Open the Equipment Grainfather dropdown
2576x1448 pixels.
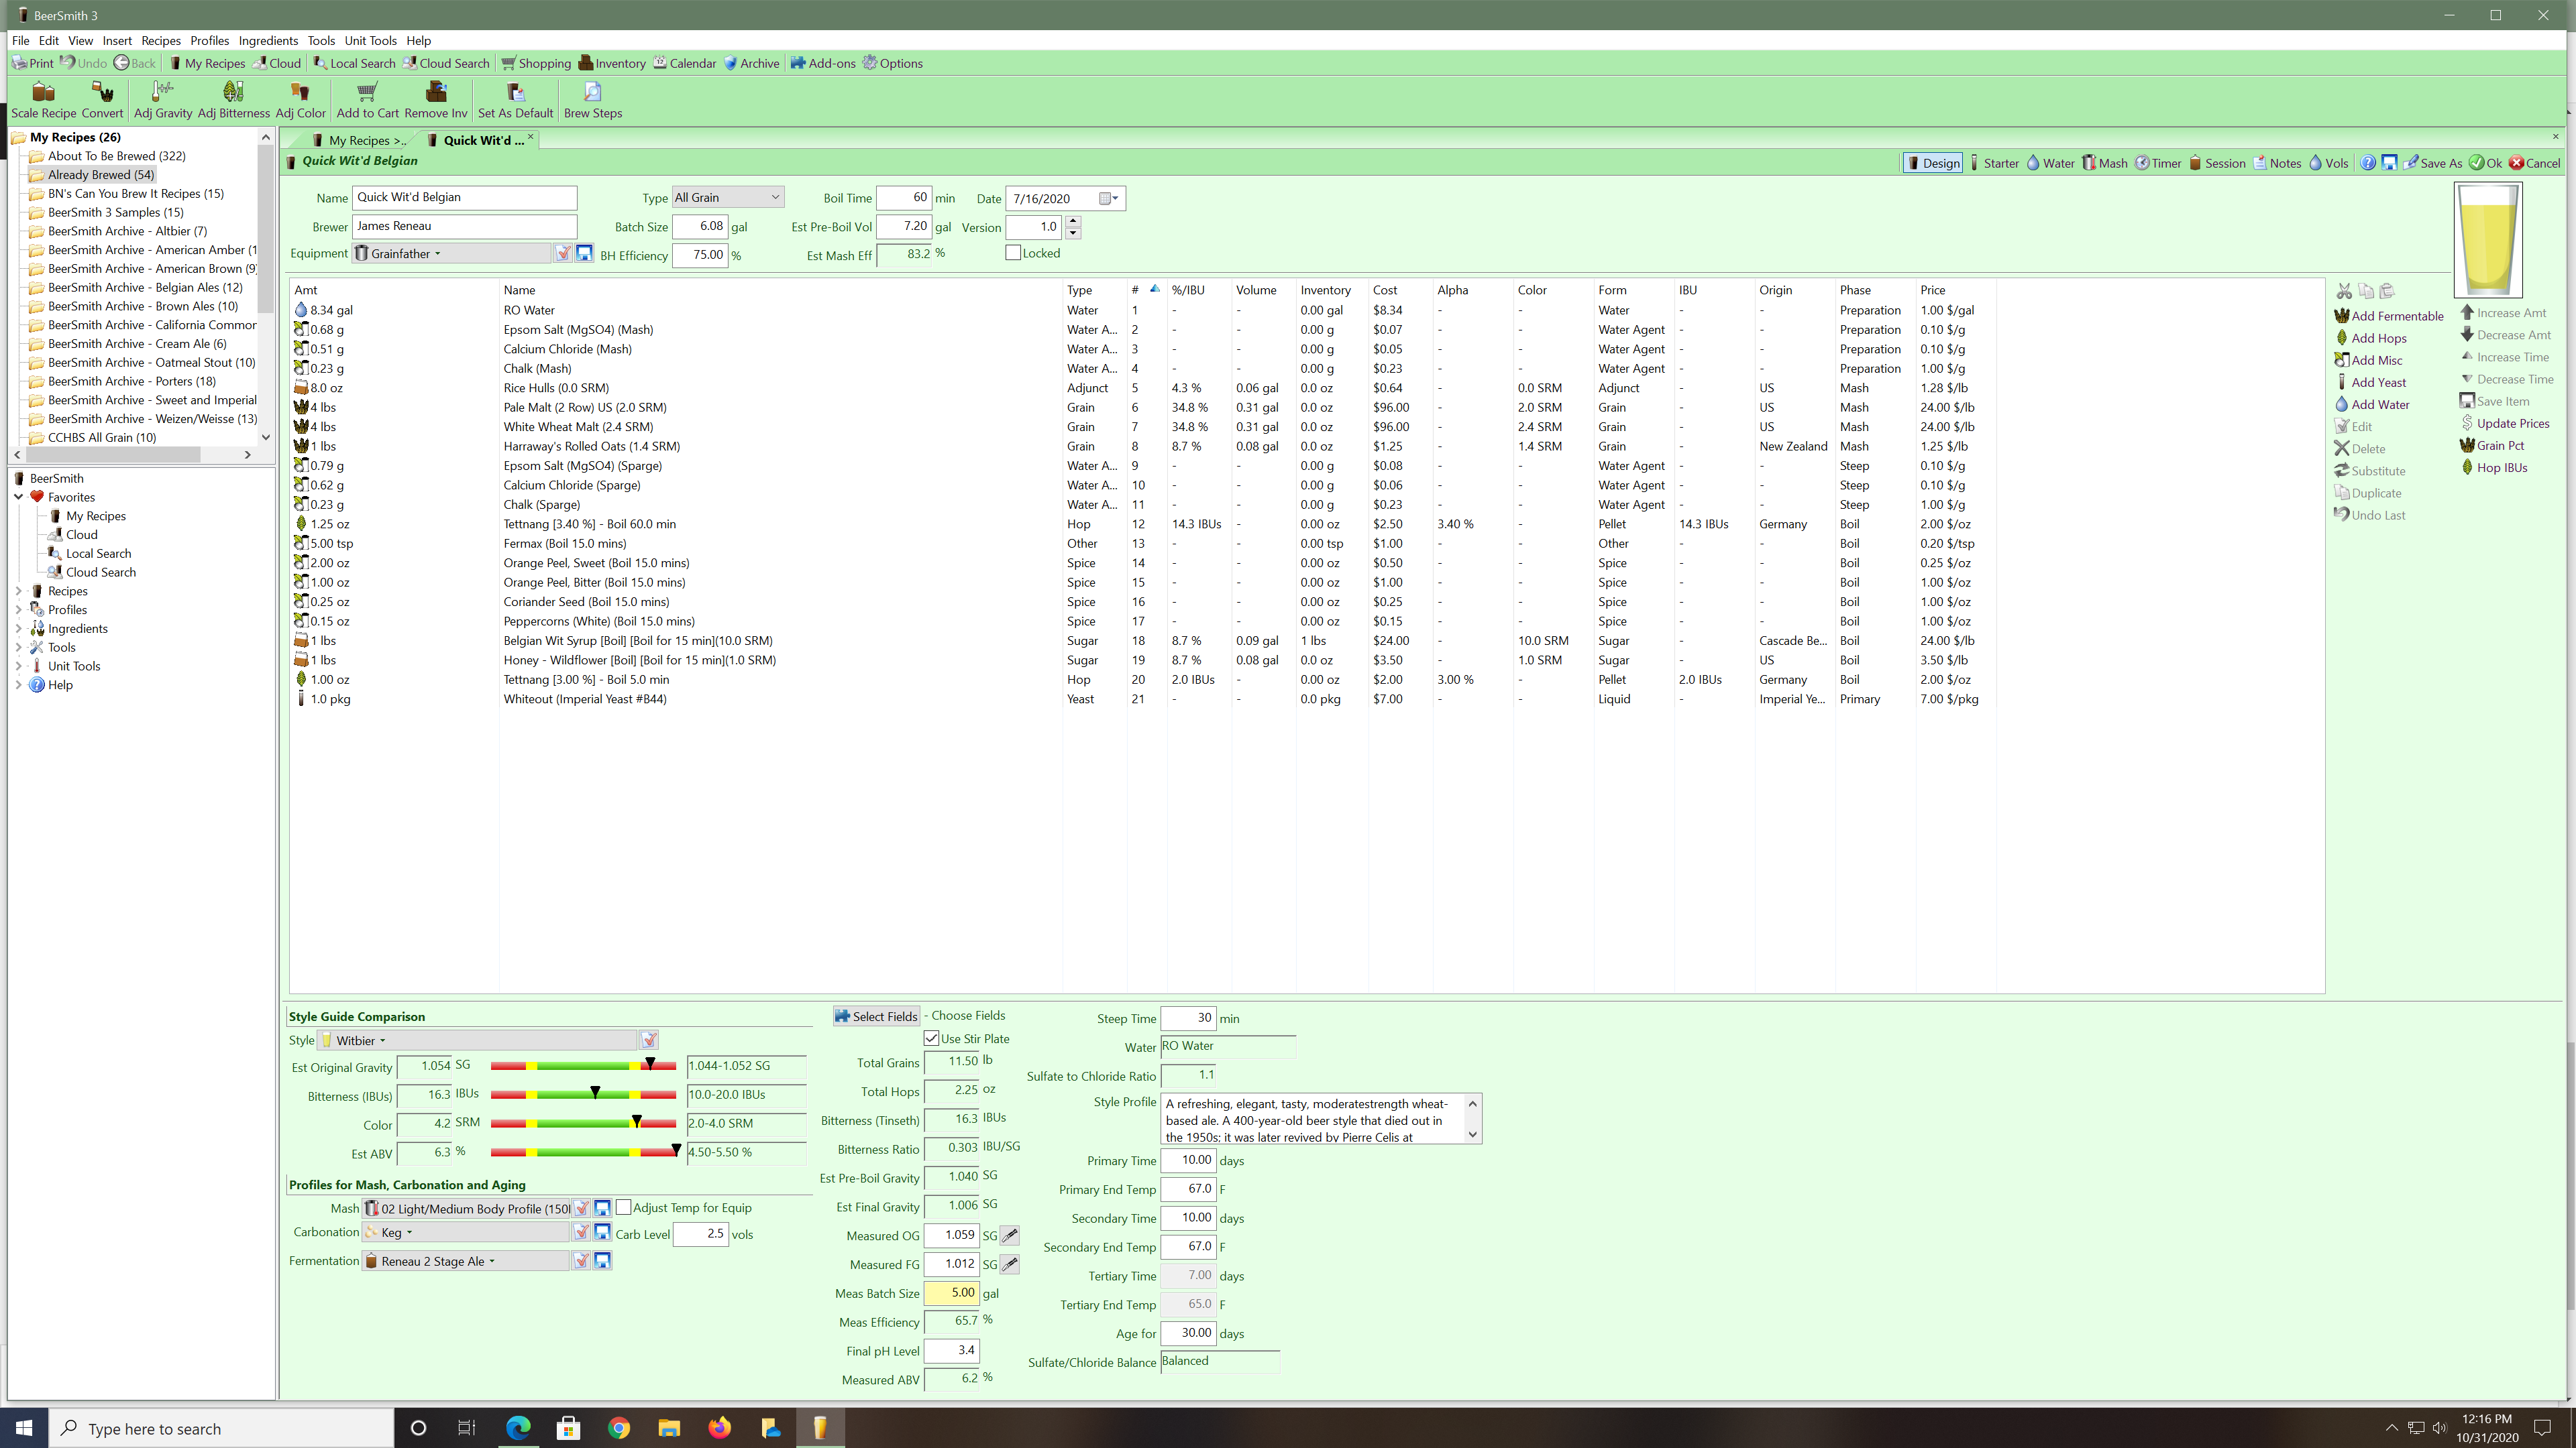(451, 254)
